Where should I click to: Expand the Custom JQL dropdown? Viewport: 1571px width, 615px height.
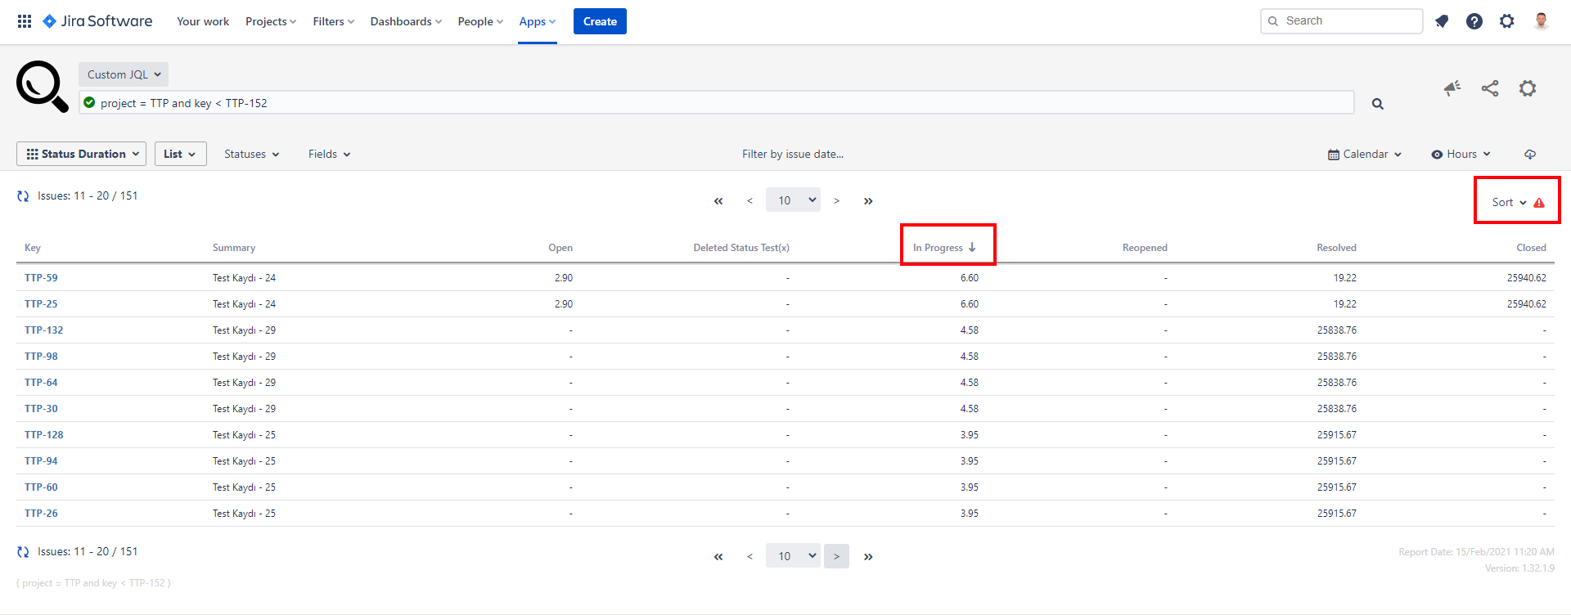(124, 74)
